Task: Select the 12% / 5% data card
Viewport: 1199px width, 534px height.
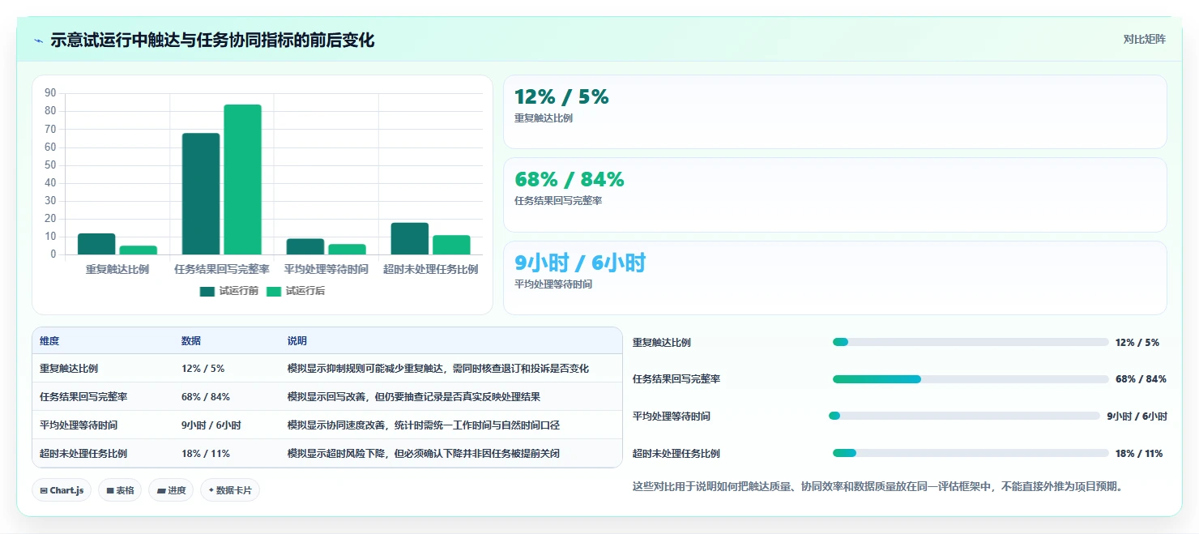Action: tap(834, 112)
